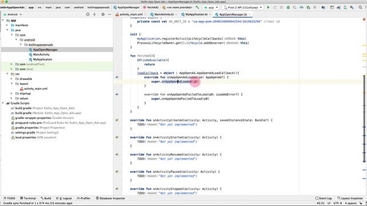The height and width of the screenshot is (206, 367).
Task: Click the Collapse All icon in Project panel
Action: tap(95, 14)
